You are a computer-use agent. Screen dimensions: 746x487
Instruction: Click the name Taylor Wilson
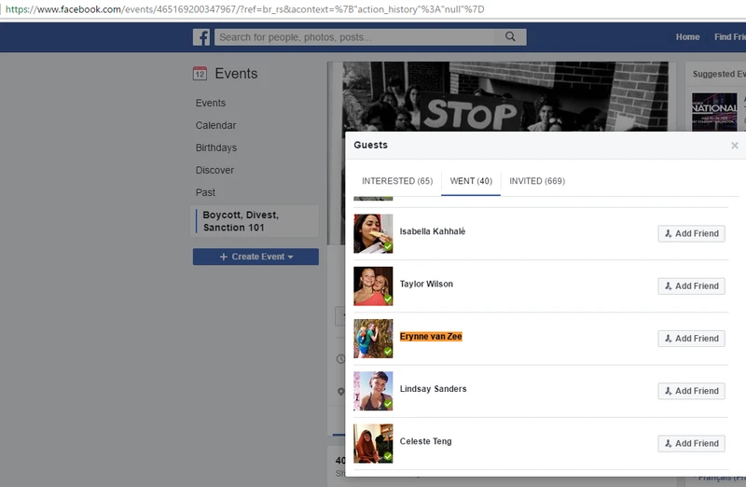pos(426,284)
